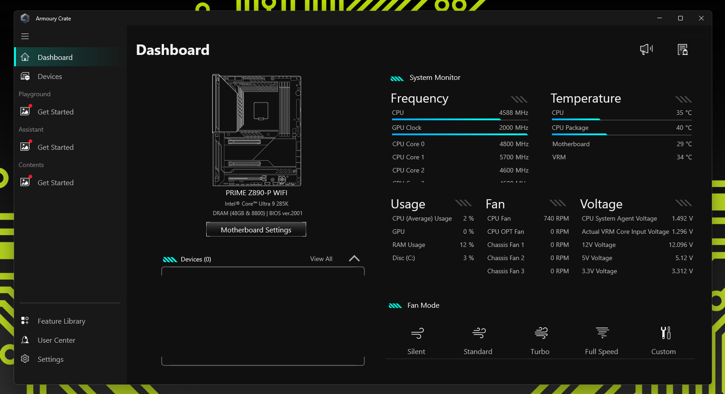Click the Silent fan mode icon
This screenshot has width=725, height=394.
[417, 334]
